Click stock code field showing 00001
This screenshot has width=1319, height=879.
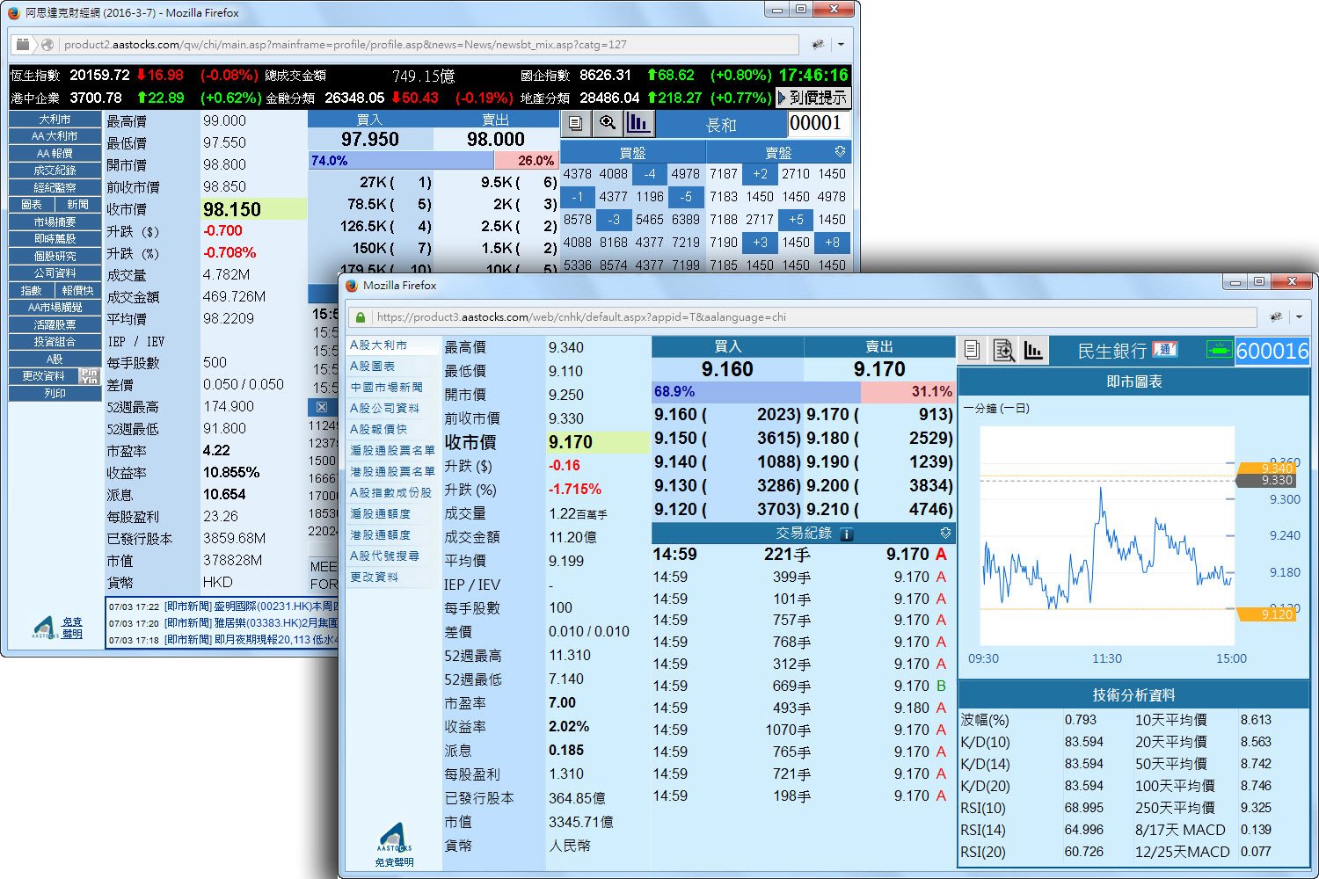point(819,123)
